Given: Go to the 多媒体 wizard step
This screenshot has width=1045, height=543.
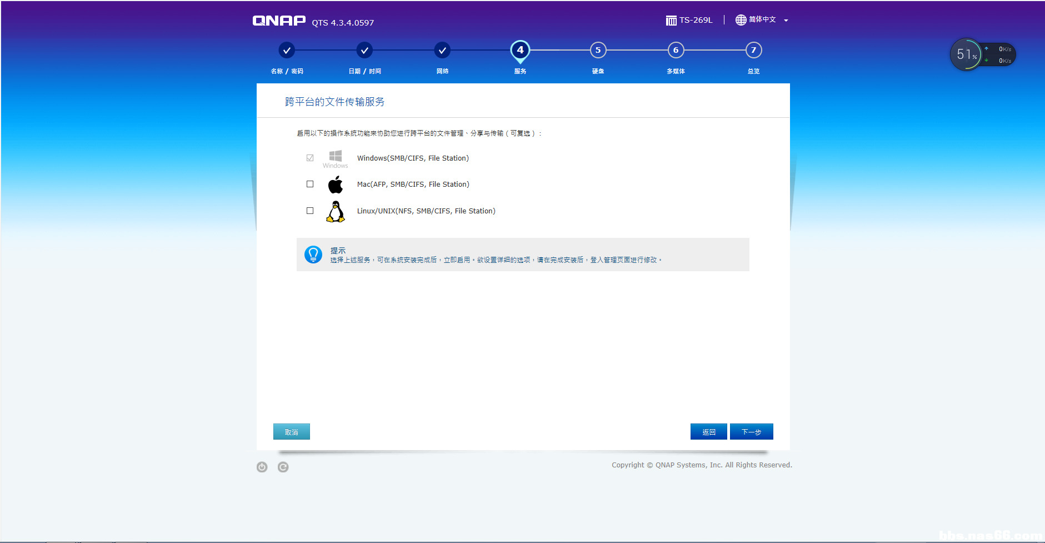Looking at the screenshot, I should (676, 49).
